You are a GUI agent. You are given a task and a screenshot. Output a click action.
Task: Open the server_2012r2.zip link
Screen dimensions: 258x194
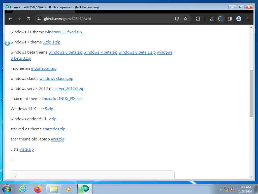69,89
